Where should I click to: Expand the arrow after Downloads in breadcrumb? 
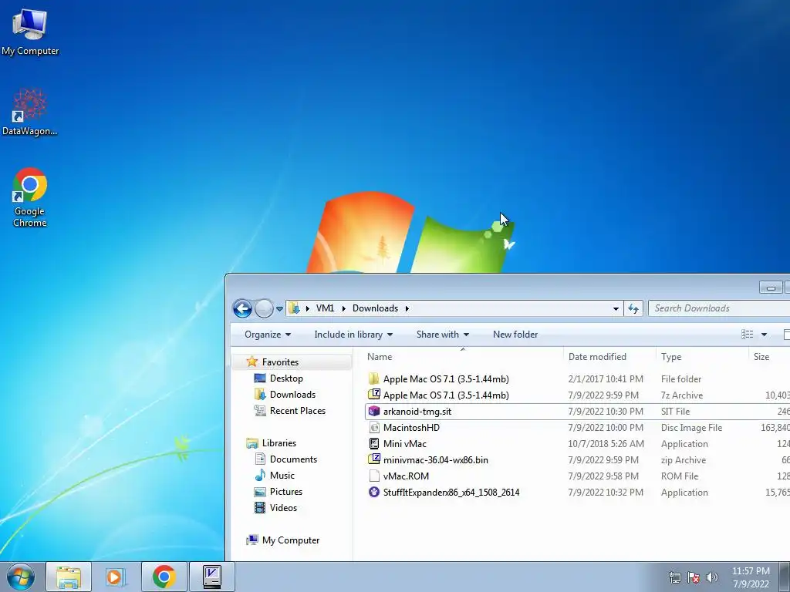pyautogui.click(x=407, y=308)
